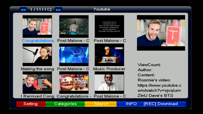
Task: Go to next page with fast-forward icon
Action: 59,10
